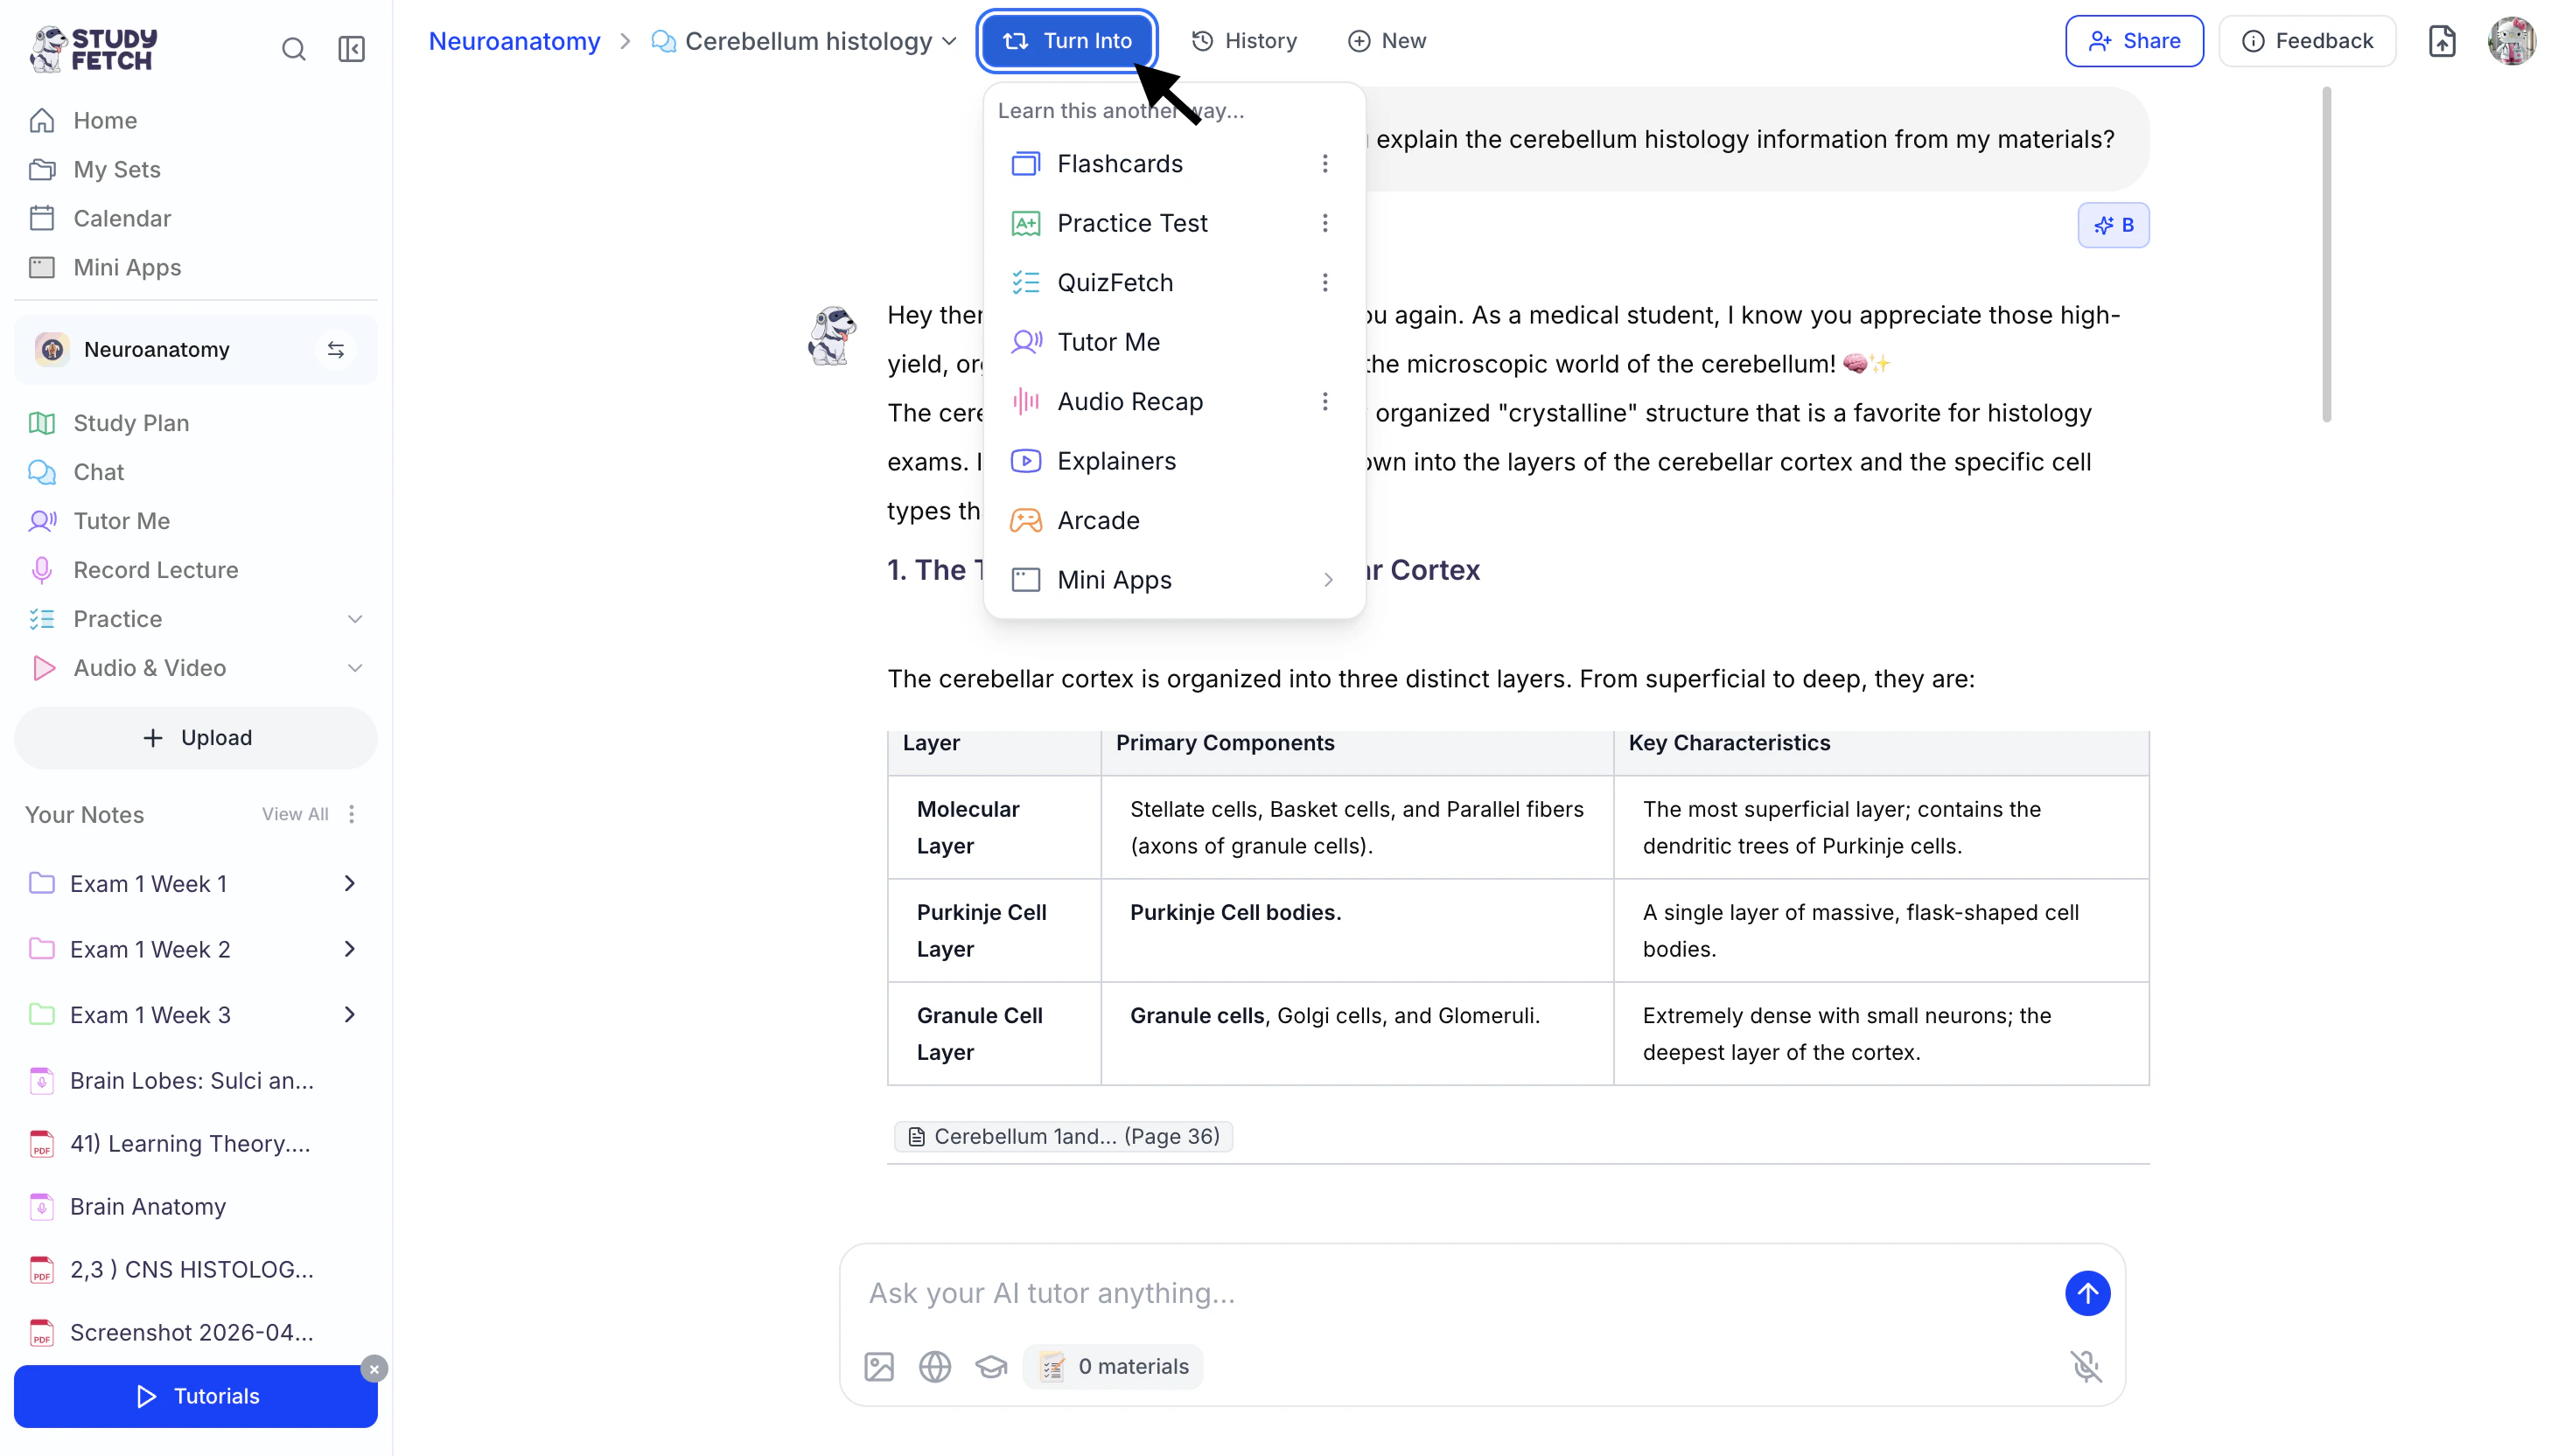Click the user profile avatar
Viewport: 2572px width, 1456px height.
click(x=2511, y=41)
